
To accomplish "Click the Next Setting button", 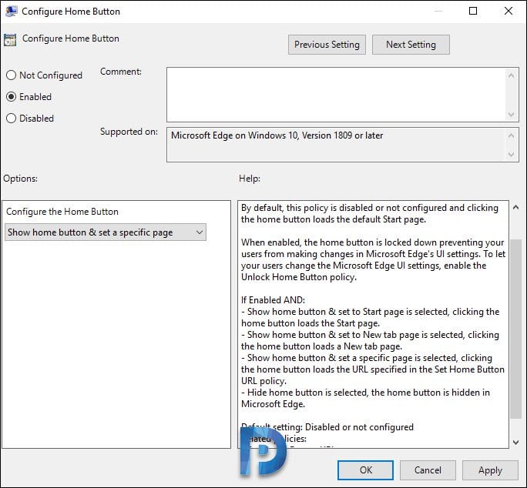I will (x=411, y=45).
